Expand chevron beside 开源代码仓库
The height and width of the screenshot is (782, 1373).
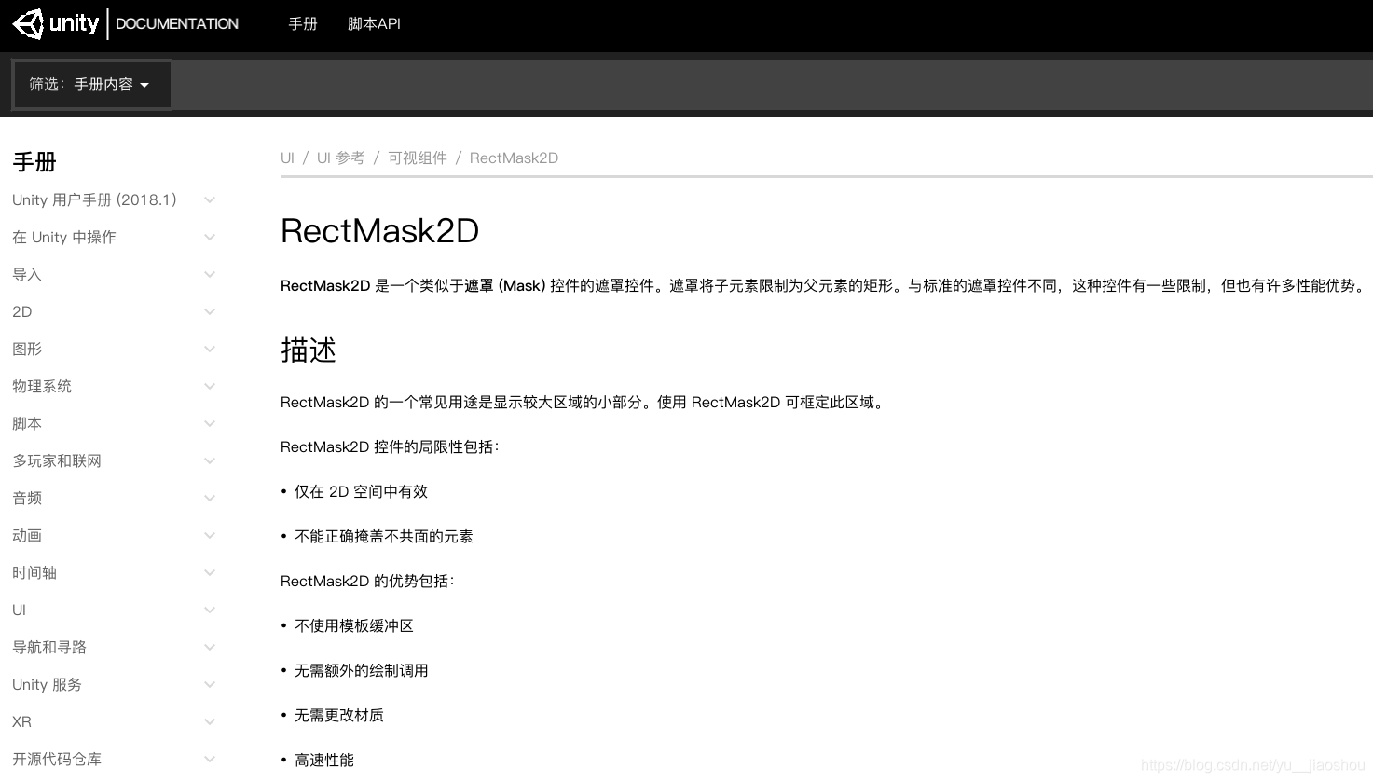click(210, 760)
